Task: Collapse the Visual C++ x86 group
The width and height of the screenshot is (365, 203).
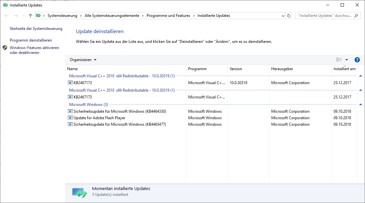Action: point(360,90)
